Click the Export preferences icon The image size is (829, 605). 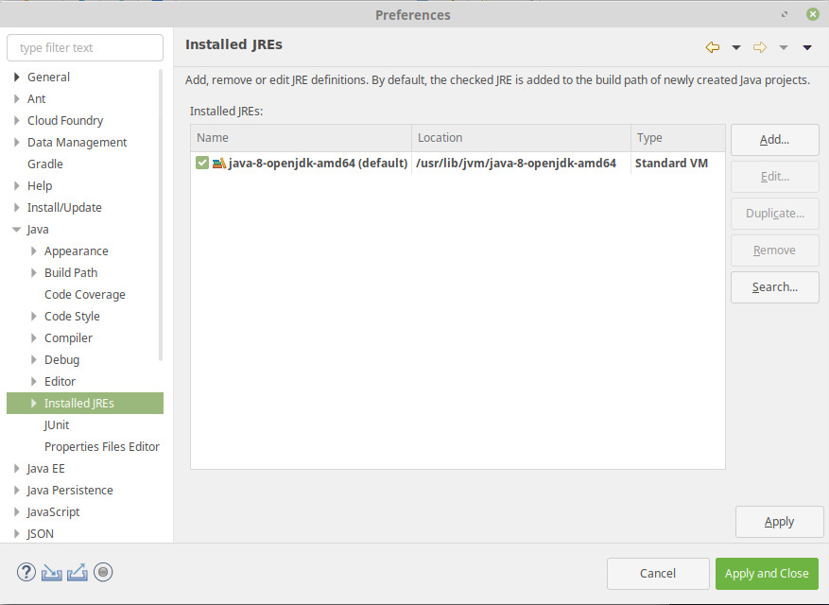tap(78, 572)
